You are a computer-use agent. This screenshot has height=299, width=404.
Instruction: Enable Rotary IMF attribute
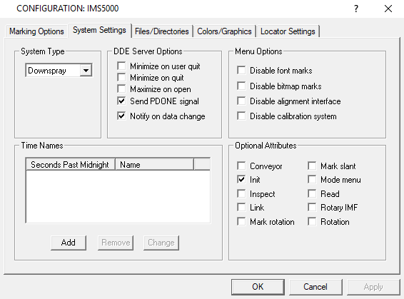312,208
